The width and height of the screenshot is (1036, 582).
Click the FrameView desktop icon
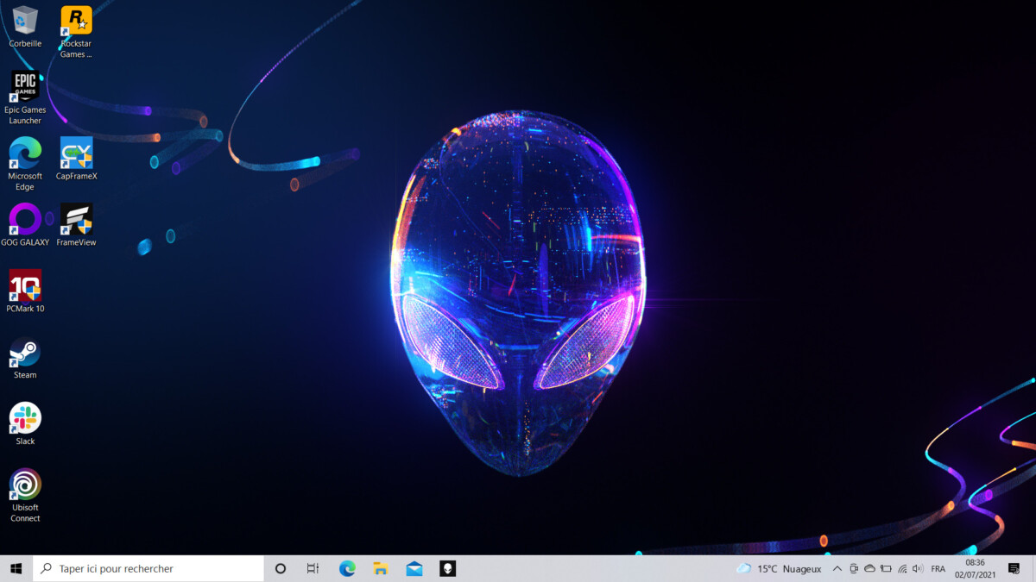pos(76,220)
